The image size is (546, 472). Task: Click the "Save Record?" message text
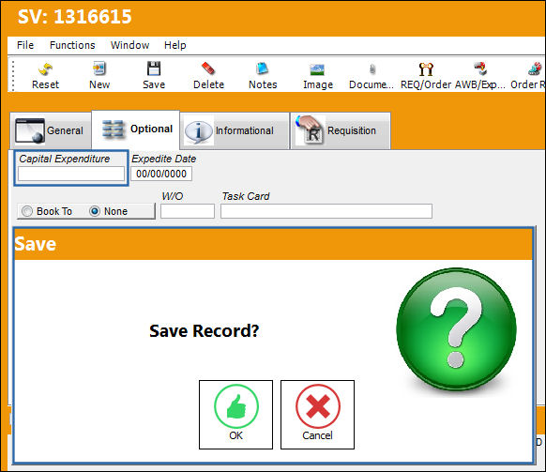(x=205, y=331)
